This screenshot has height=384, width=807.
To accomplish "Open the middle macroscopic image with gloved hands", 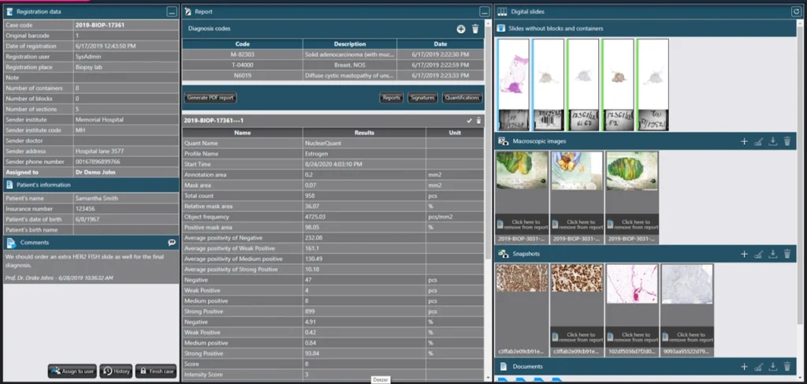I will click(577, 170).
